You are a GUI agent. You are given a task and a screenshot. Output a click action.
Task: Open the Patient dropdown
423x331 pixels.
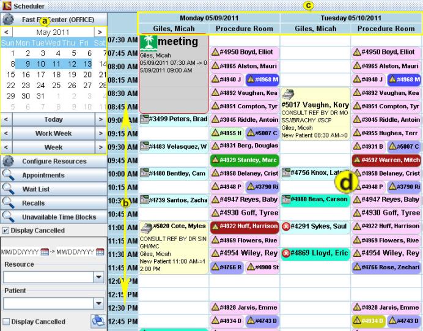pos(99,303)
